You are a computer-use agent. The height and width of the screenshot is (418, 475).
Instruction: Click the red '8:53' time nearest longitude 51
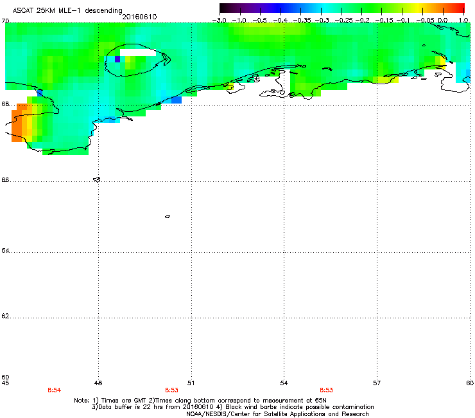pyautogui.click(x=171, y=390)
